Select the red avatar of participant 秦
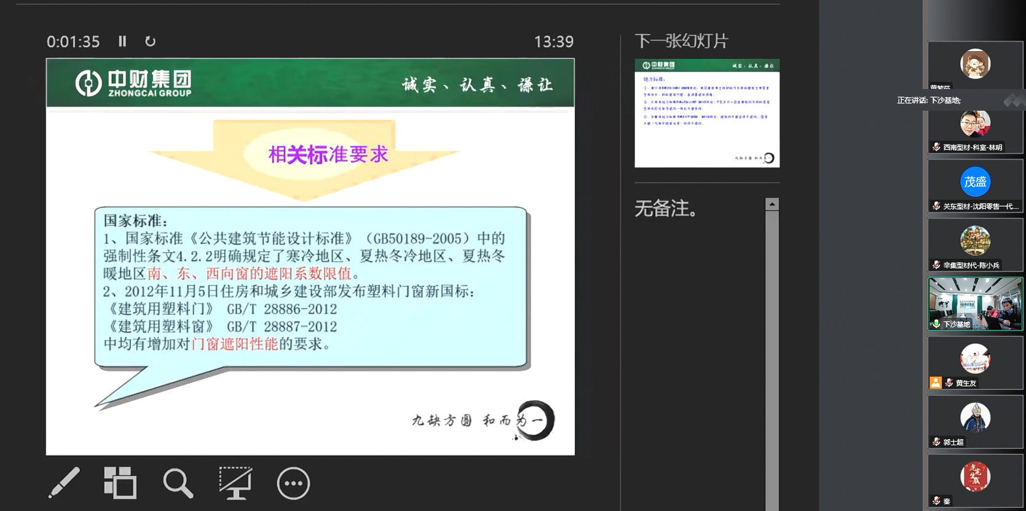This screenshot has width=1026, height=511. [x=975, y=477]
